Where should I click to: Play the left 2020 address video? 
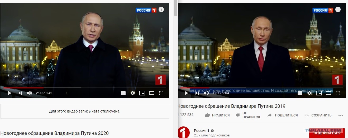click(9, 93)
